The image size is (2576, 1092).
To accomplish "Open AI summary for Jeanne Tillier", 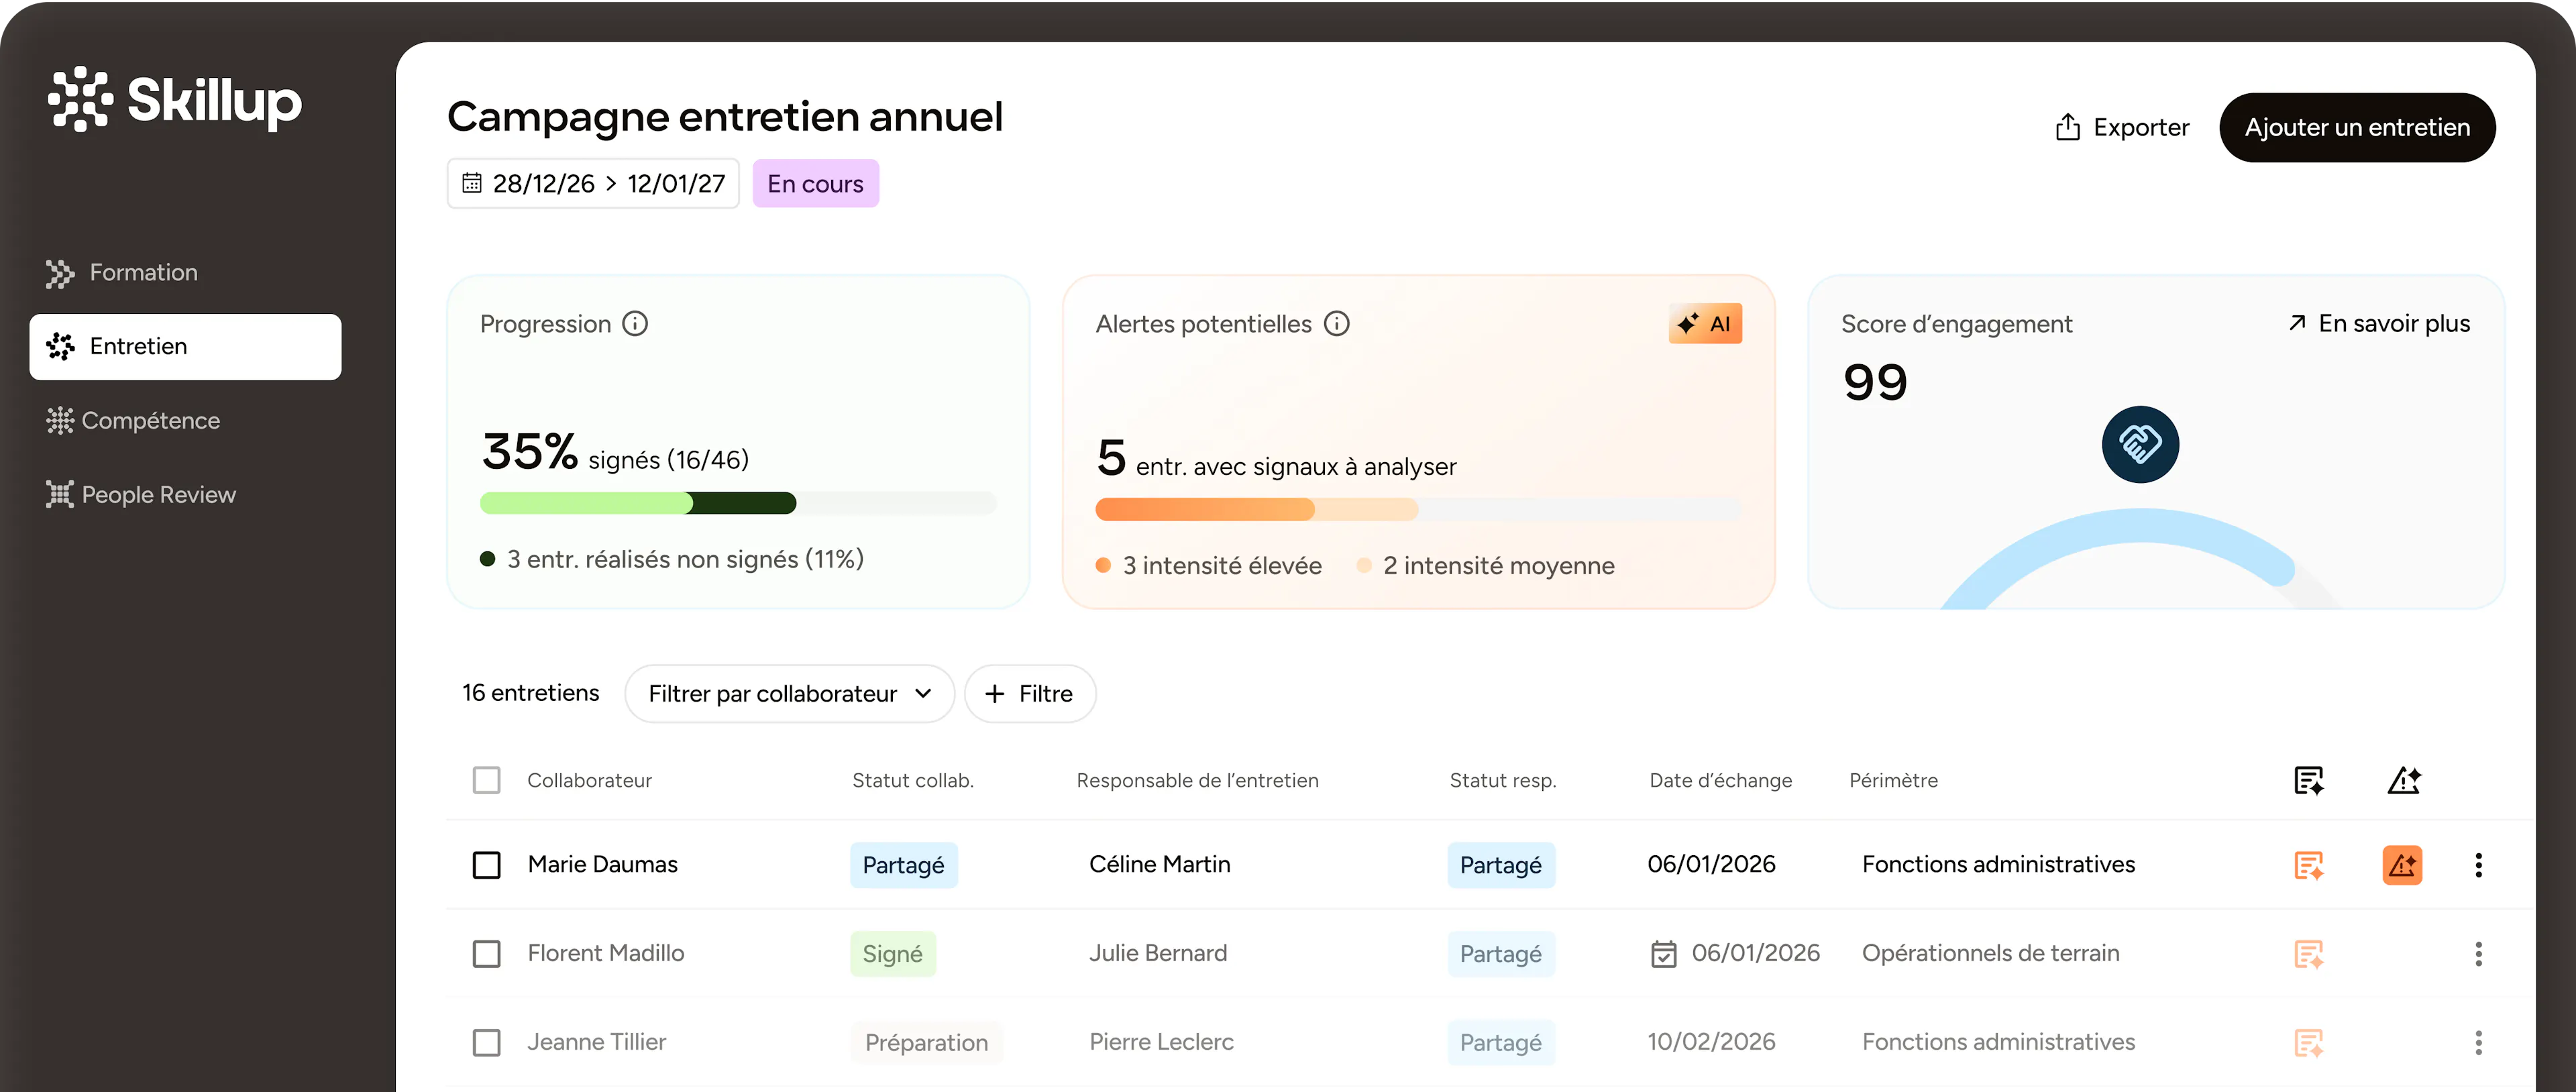I will coord(2308,1043).
